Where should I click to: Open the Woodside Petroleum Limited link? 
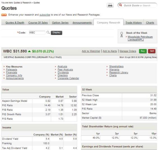click(x=140, y=38)
